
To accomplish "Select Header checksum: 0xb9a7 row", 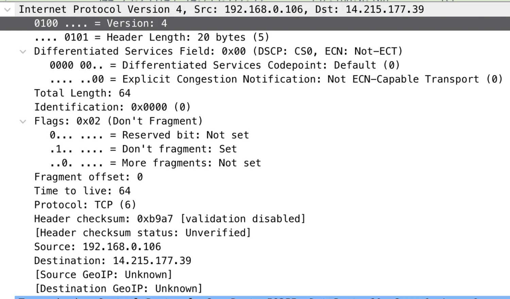I will pyautogui.click(x=255, y=219).
